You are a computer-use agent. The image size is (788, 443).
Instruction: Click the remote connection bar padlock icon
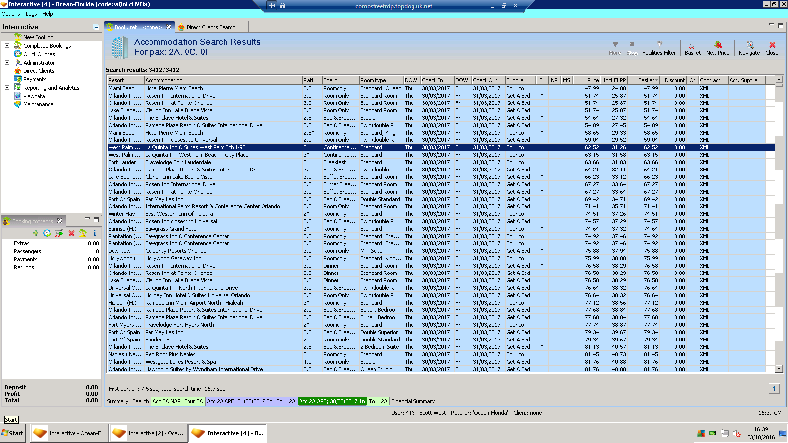(x=283, y=6)
